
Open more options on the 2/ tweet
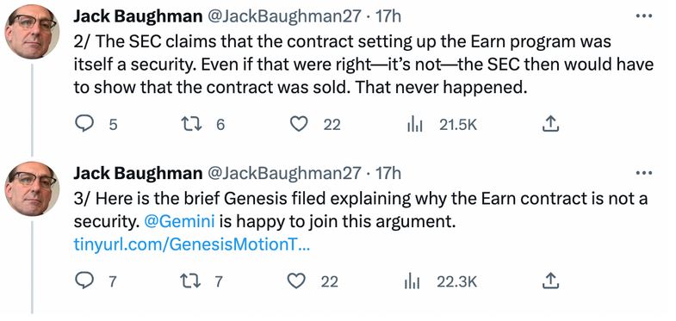(644, 16)
